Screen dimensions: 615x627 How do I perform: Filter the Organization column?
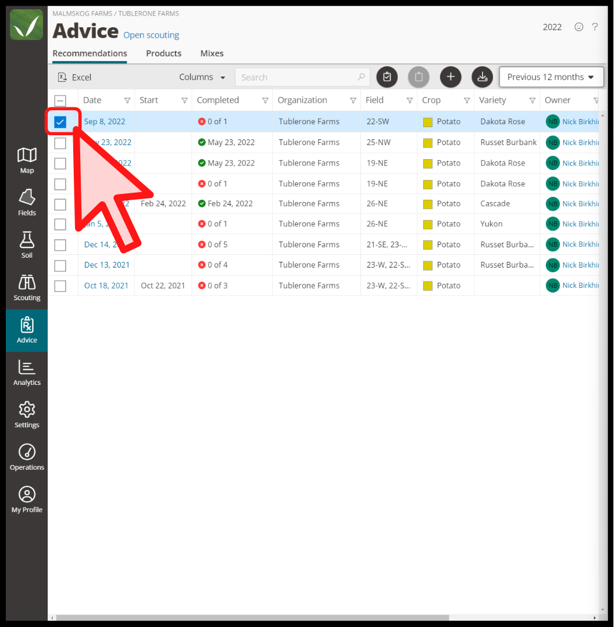[353, 100]
